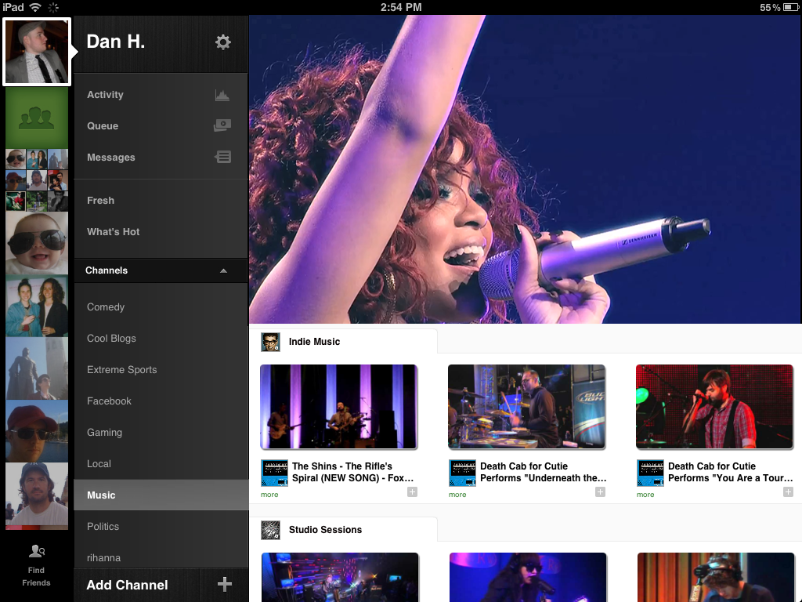This screenshot has width=802, height=602.
Task: Click source icon beside The Shins title
Action: (x=275, y=473)
